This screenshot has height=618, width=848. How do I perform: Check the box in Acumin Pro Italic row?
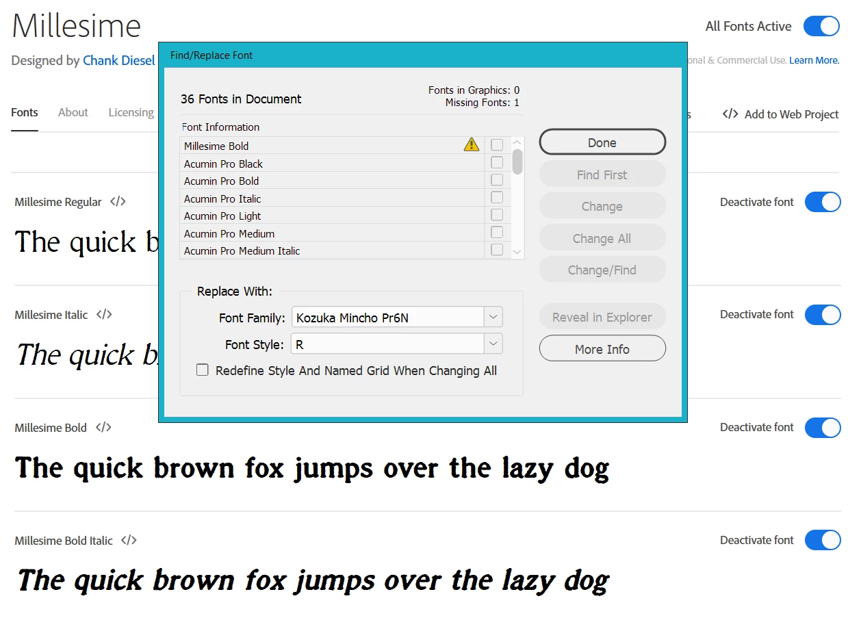coord(497,198)
